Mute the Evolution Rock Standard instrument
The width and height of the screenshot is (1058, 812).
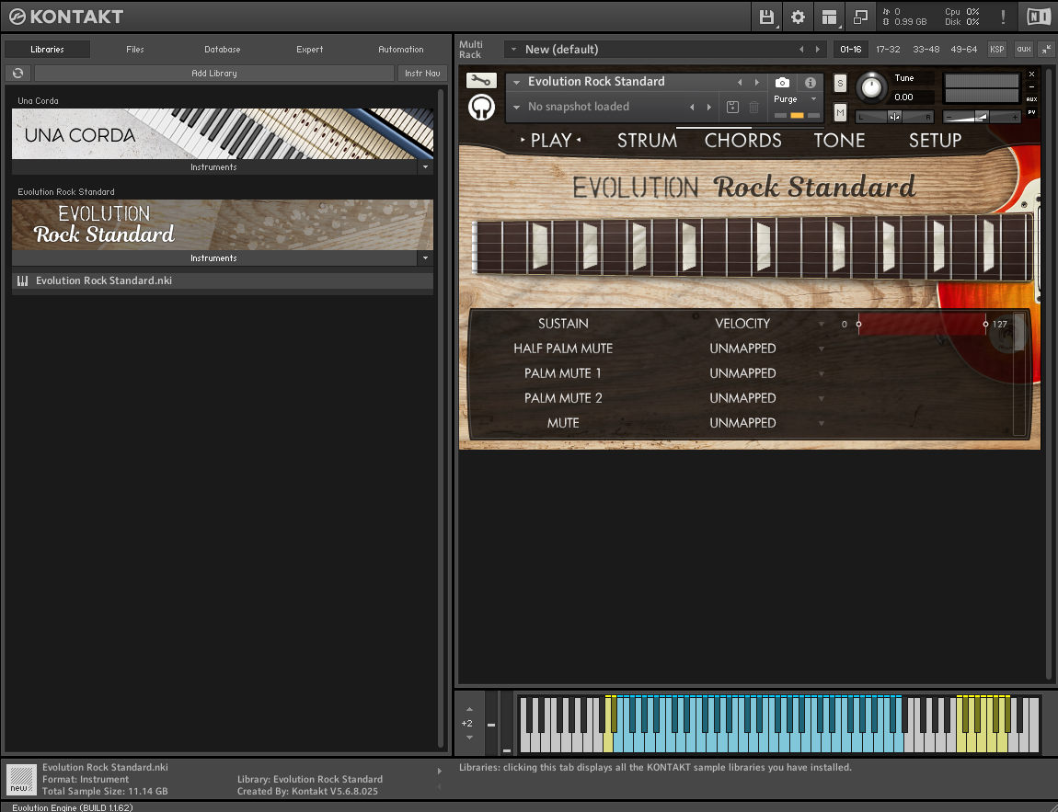click(x=840, y=112)
